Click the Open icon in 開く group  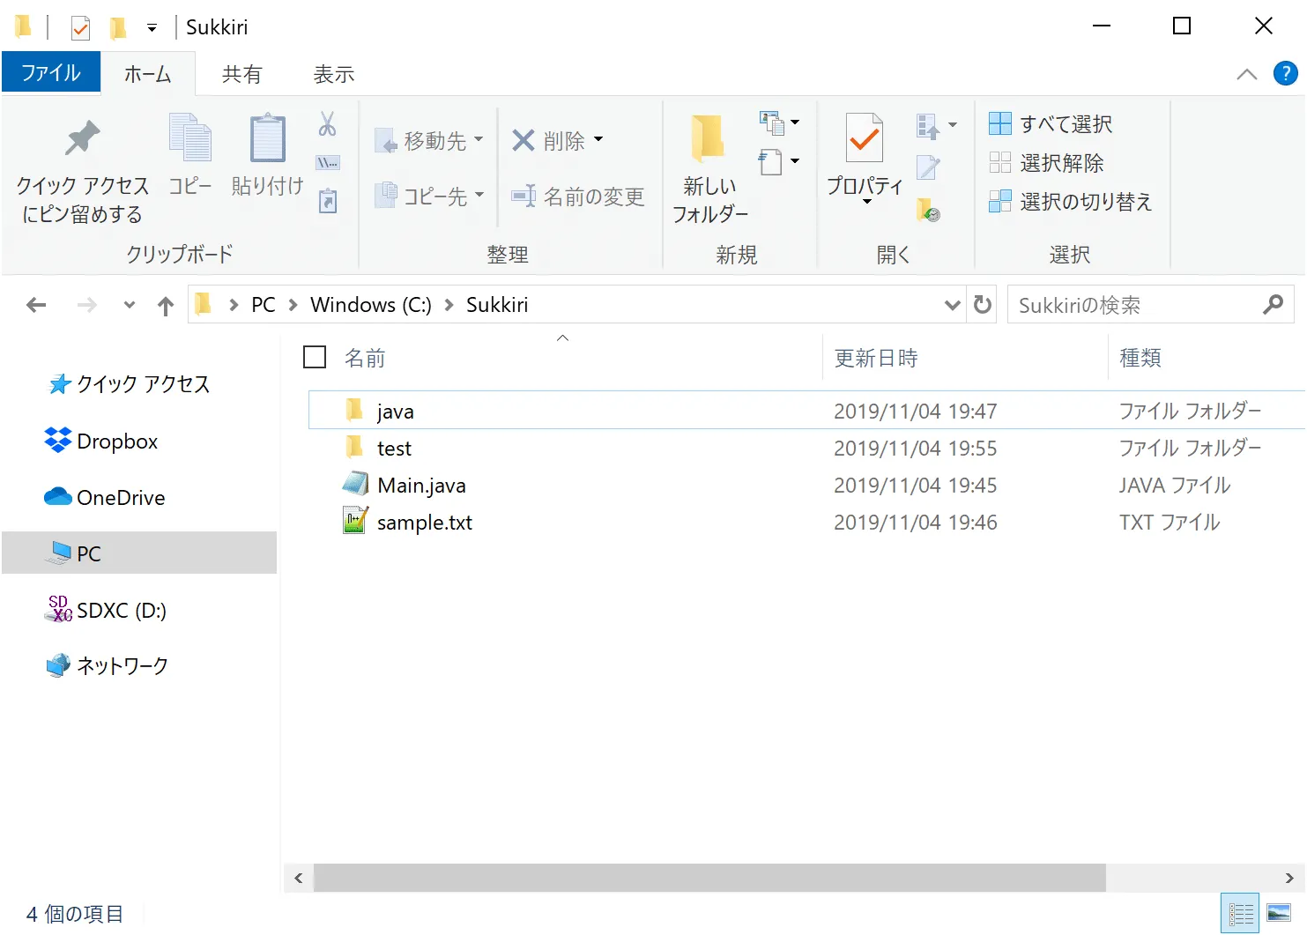coord(927,126)
